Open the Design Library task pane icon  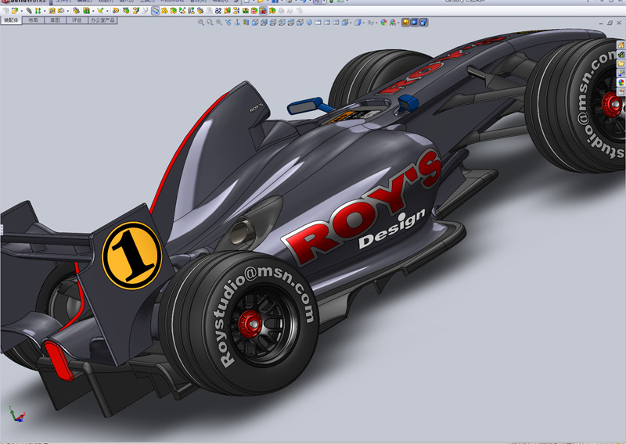[621, 55]
